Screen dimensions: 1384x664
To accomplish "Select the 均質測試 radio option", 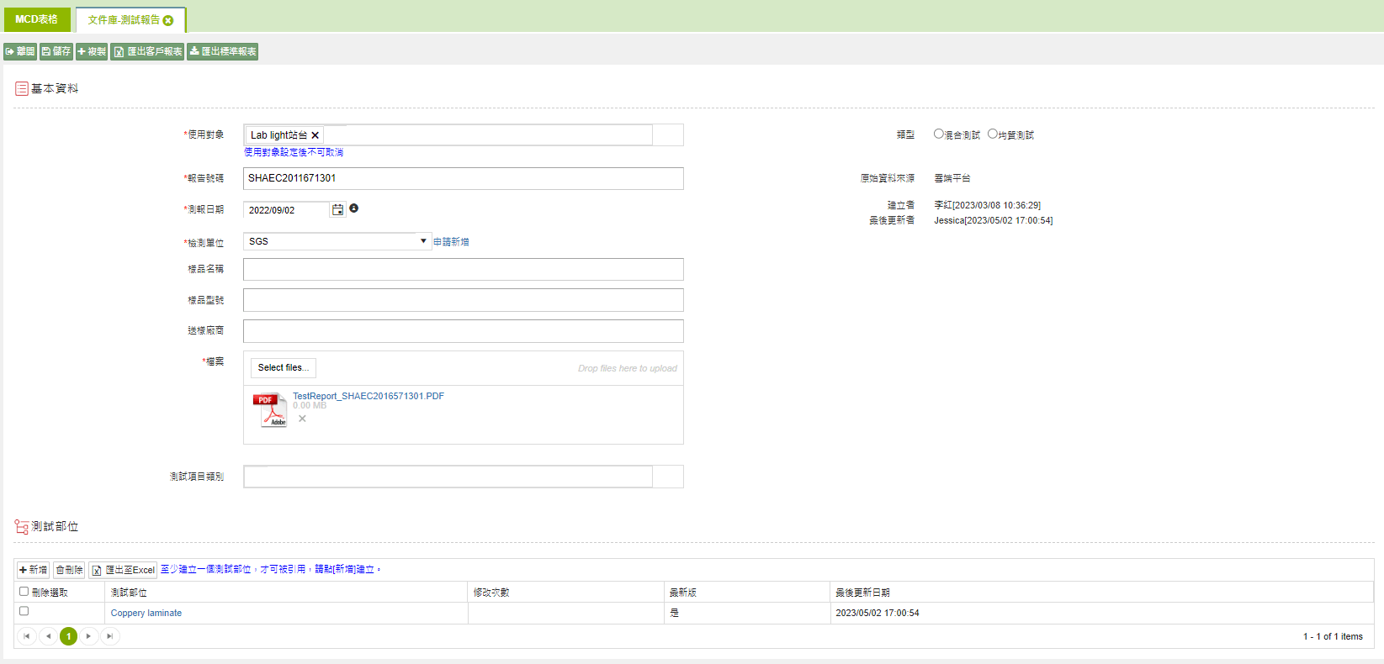I will pyautogui.click(x=993, y=134).
